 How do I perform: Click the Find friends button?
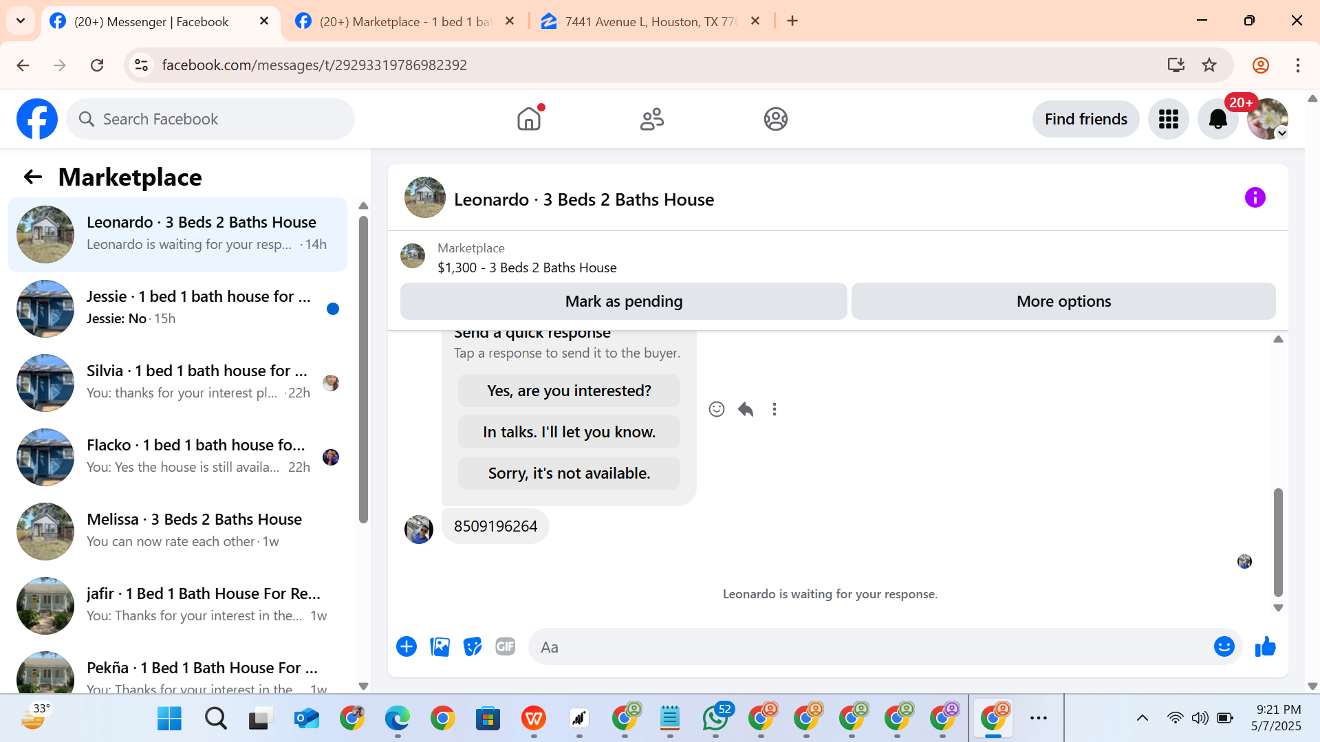pyautogui.click(x=1085, y=119)
